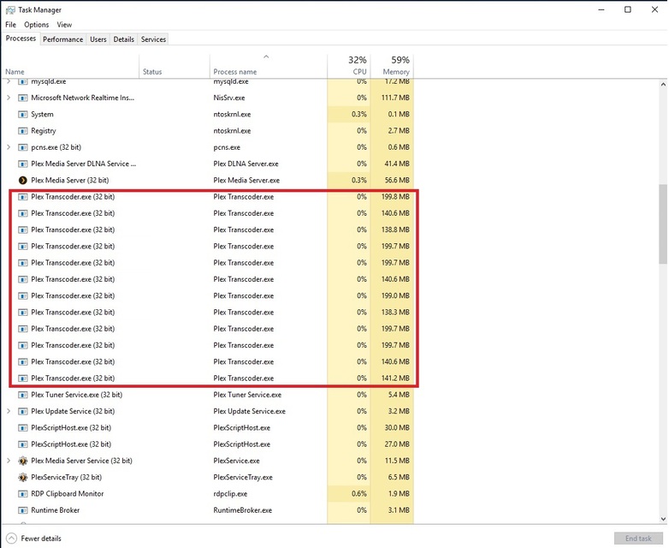Click the Plex Media Server DLNA Service icon
Viewport: 669px width, 548px height.
(x=22, y=164)
